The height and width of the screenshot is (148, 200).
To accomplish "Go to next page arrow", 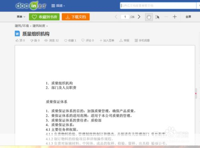I will pyautogui.click(x=139, y=17).
